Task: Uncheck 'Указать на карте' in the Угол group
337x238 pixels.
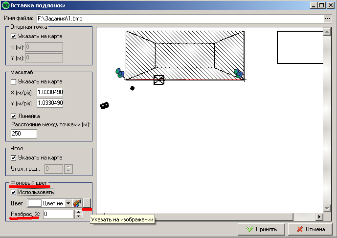Action: point(14,158)
